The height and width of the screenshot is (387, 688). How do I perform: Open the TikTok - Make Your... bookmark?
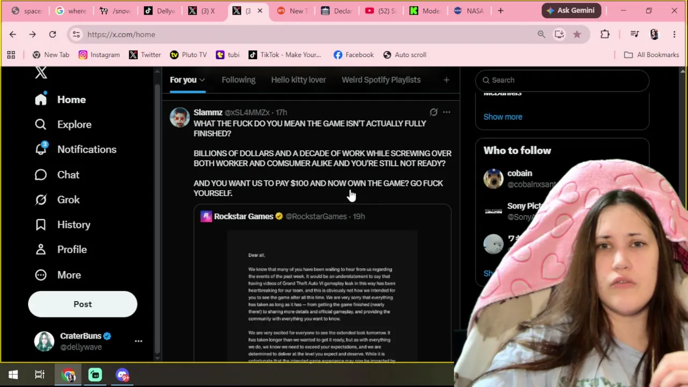point(285,55)
